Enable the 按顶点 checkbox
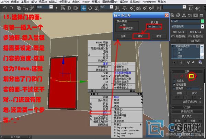 click(174, 81)
